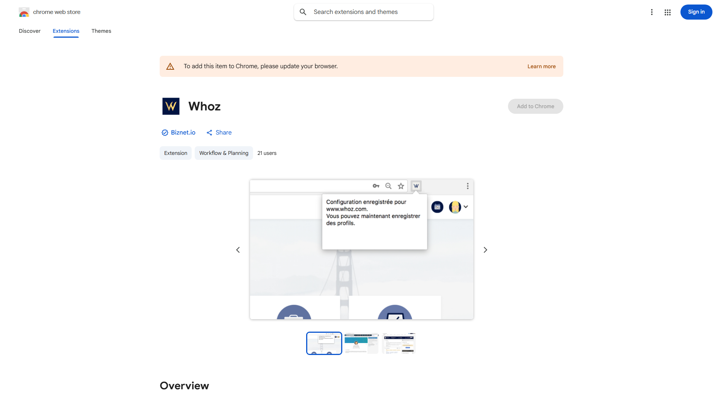Open the Google apps grid menu
The width and height of the screenshot is (723, 407).
point(667,12)
